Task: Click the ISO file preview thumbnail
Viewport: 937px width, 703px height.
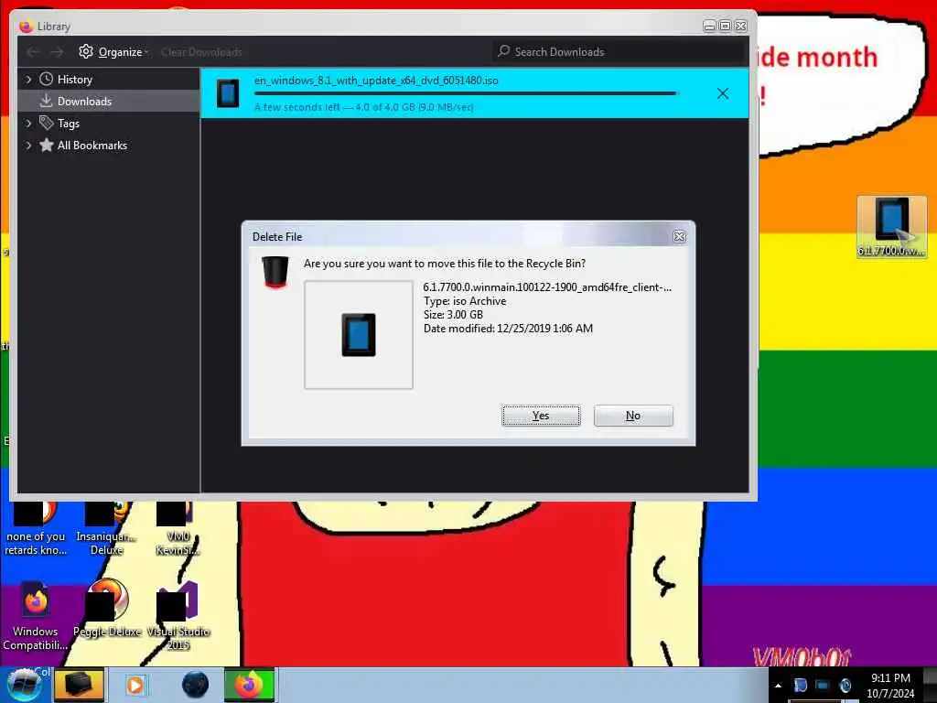Action: tap(359, 335)
